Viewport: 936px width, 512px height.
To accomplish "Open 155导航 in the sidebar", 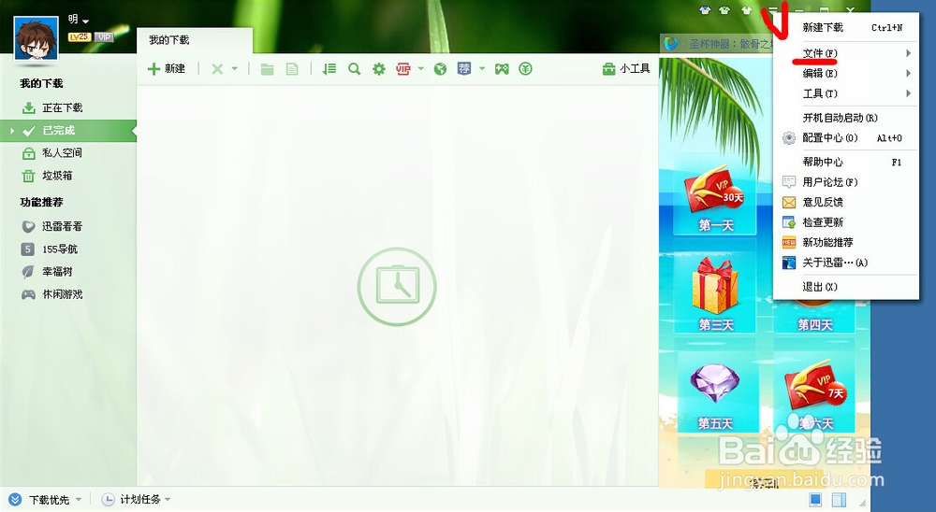I will (x=60, y=249).
